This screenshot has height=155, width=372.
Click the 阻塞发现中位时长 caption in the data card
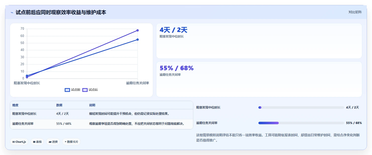(172, 36)
